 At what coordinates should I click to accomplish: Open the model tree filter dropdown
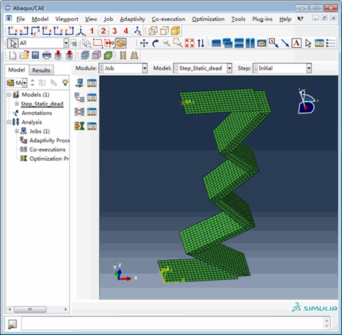pyautogui.click(x=25, y=83)
